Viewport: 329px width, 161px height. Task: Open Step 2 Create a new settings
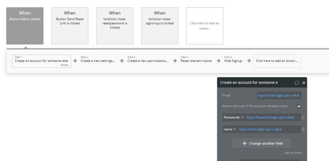[x=98, y=61]
